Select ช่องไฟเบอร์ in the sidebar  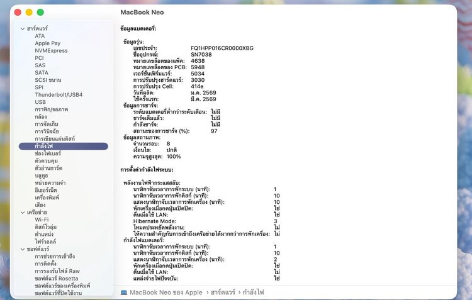[48, 153]
